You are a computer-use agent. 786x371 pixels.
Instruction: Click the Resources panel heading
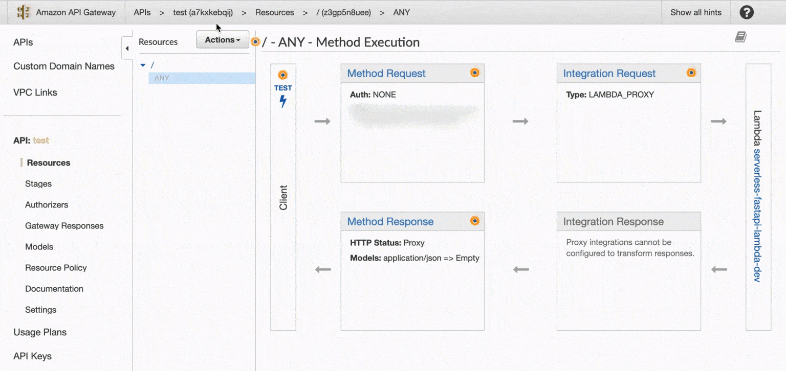[x=158, y=42]
